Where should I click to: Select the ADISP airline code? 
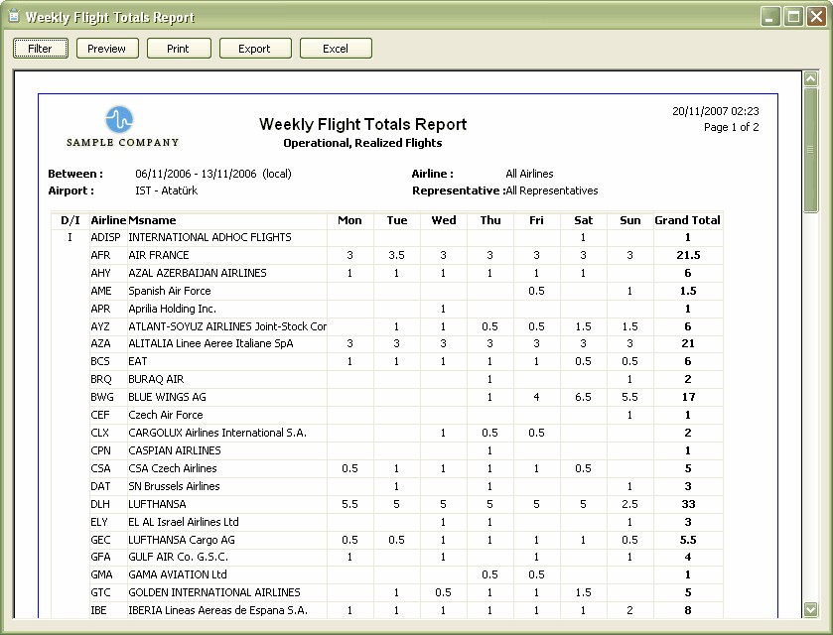point(105,237)
